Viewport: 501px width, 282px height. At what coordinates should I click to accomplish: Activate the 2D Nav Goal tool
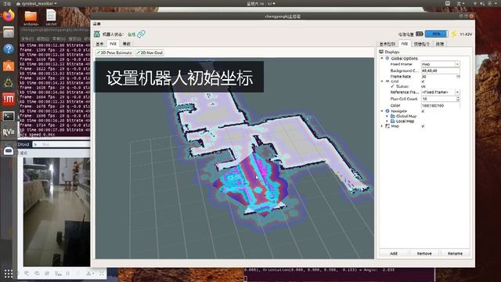coord(150,52)
